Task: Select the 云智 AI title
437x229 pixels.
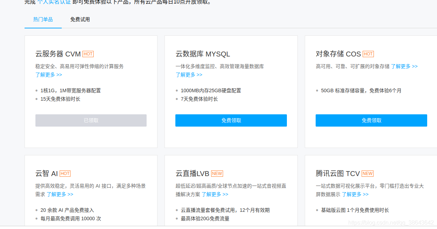Action: click(x=47, y=174)
